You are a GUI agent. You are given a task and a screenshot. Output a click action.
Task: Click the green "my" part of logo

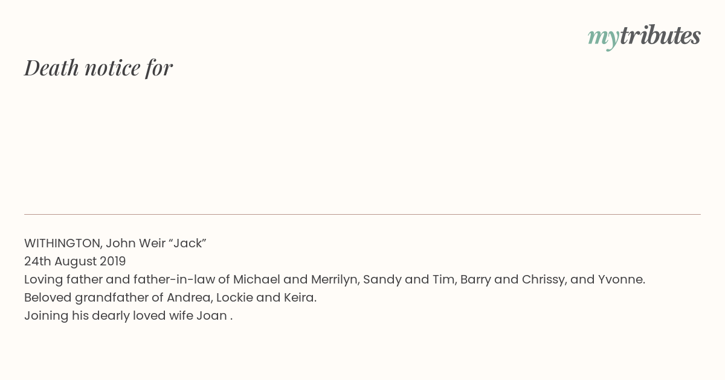[604, 39]
